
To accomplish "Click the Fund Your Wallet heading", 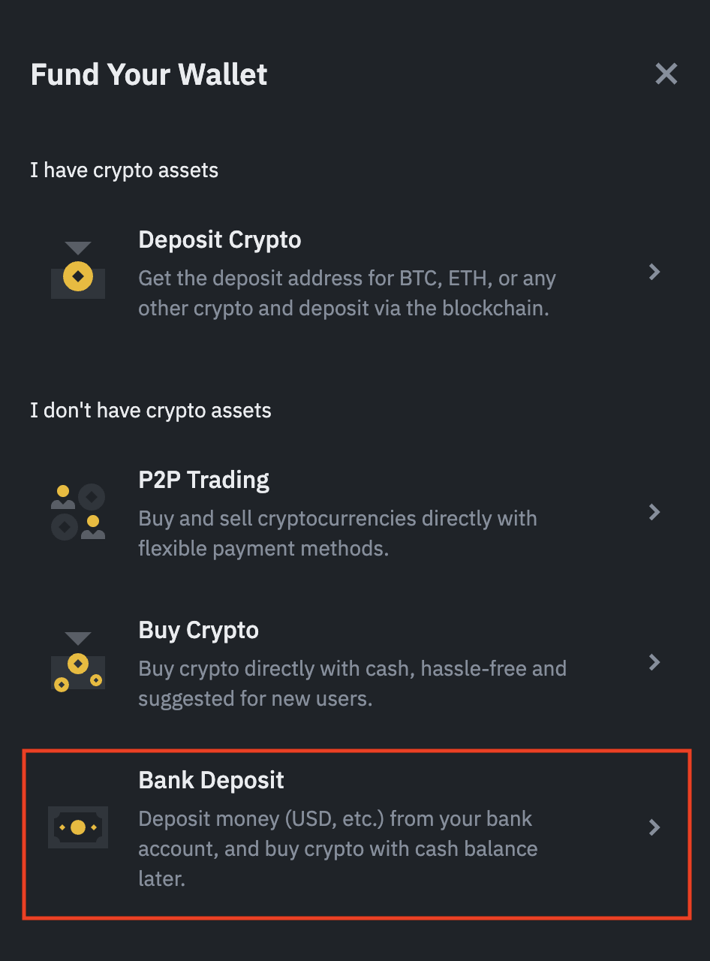I will tap(149, 74).
